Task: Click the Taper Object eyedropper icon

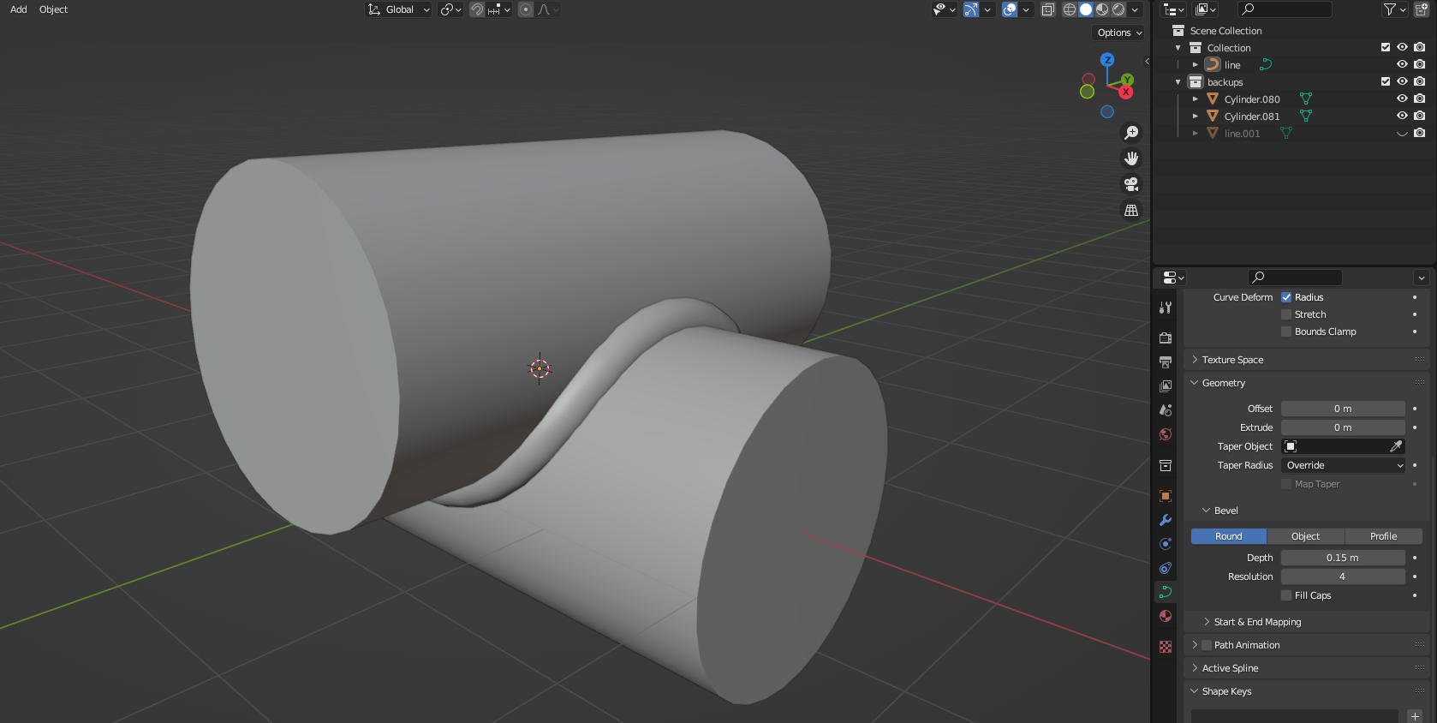Action: 1396,446
